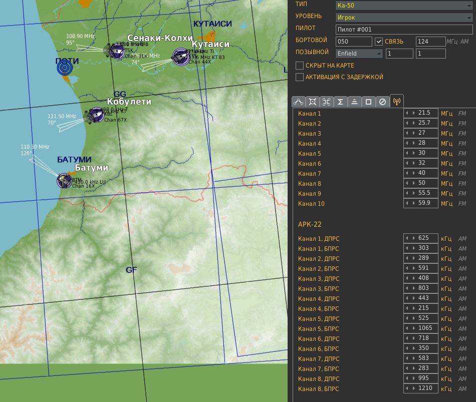Click the Kutaisi airfield icon on map

(x=180, y=57)
